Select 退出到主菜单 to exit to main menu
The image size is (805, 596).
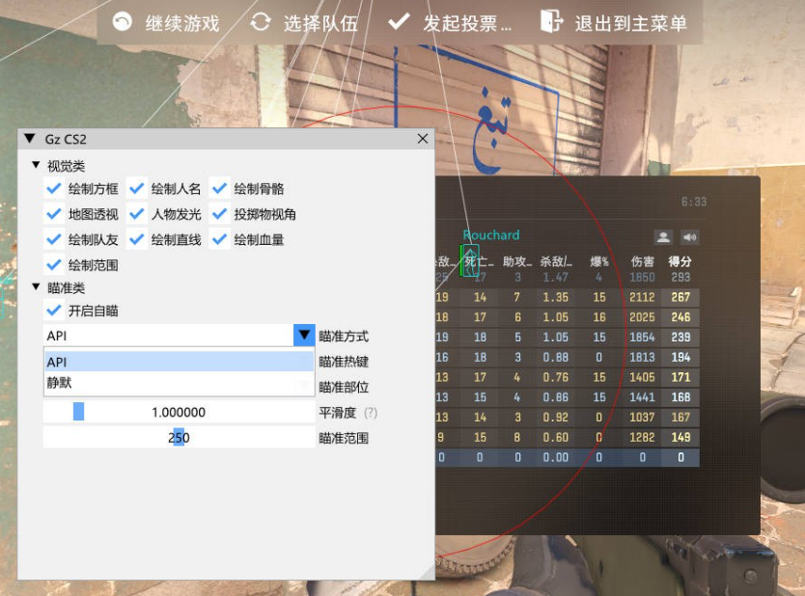[x=614, y=23]
